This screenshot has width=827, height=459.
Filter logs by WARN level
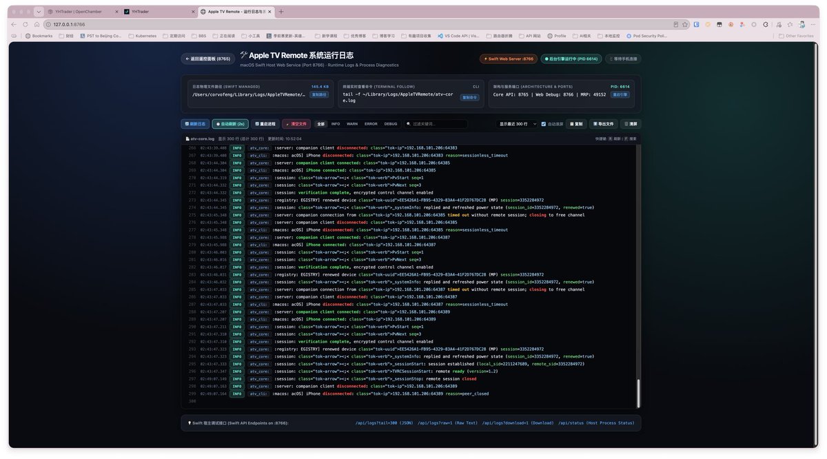pos(352,124)
